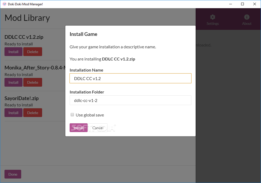Click the Doki Doki app icon in title bar
The width and height of the screenshot is (261, 183).
coord(4,4)
